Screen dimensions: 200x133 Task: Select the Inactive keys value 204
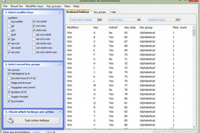coord(178,20)
